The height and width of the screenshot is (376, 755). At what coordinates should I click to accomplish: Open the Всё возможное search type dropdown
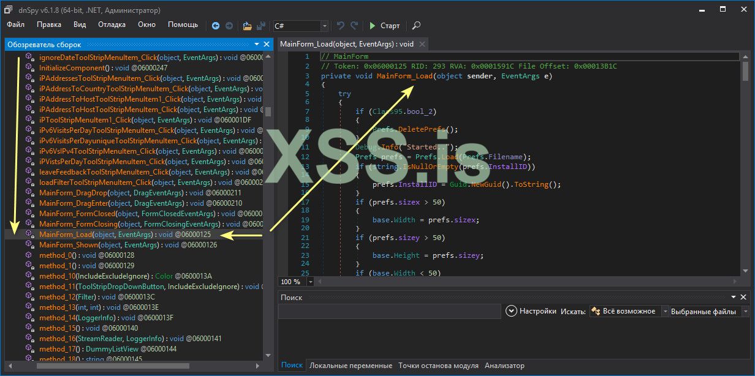666,311
